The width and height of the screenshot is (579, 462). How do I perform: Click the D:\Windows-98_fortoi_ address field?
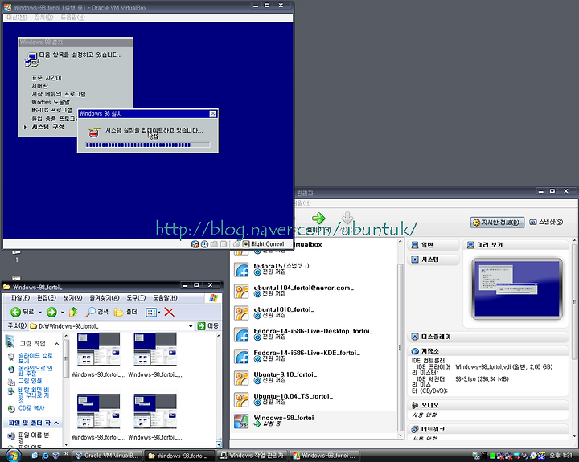111,326
